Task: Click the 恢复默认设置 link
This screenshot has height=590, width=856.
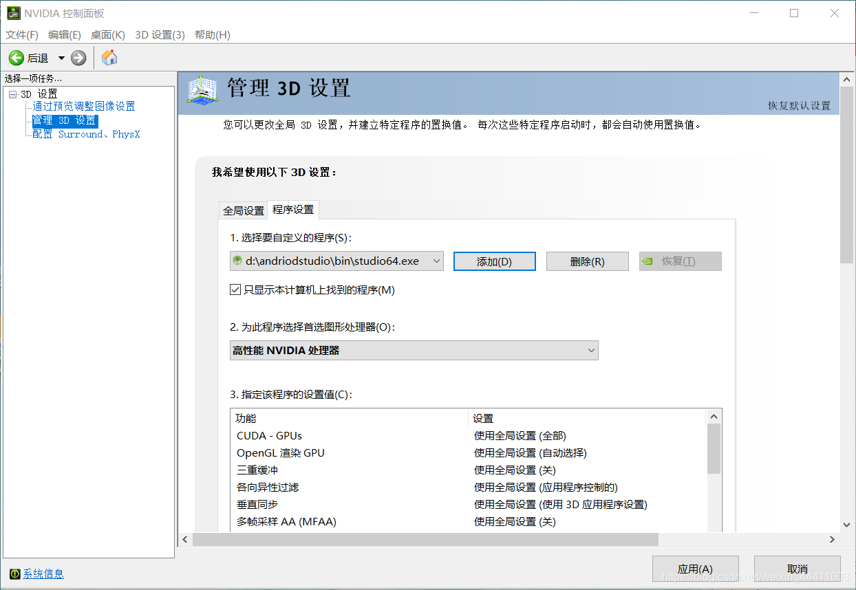Action: pyautogui.click(x=800, y=106)
